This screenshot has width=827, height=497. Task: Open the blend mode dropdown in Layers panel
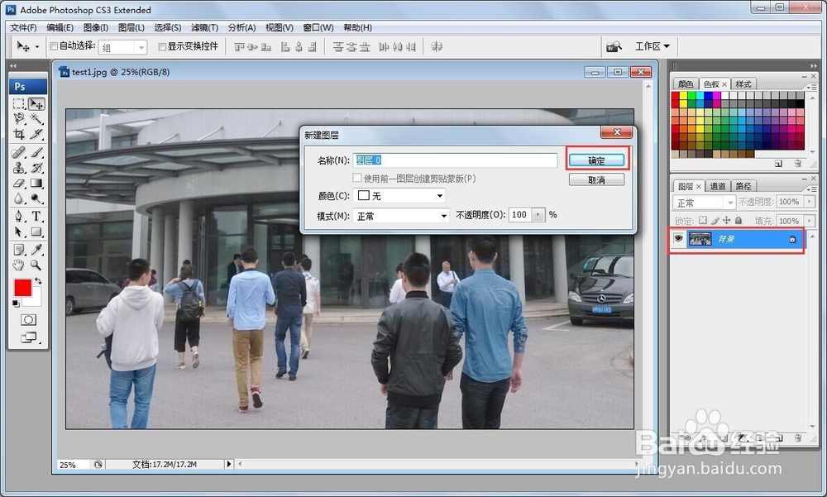(703, 201)
